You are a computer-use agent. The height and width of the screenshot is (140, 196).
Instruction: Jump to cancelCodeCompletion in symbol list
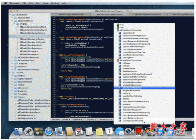tap(132, 49)
